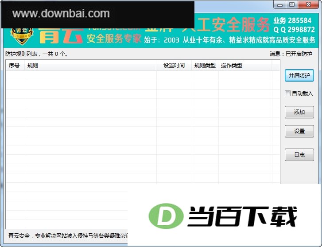Click the 规则 column header

click(90, 65)
